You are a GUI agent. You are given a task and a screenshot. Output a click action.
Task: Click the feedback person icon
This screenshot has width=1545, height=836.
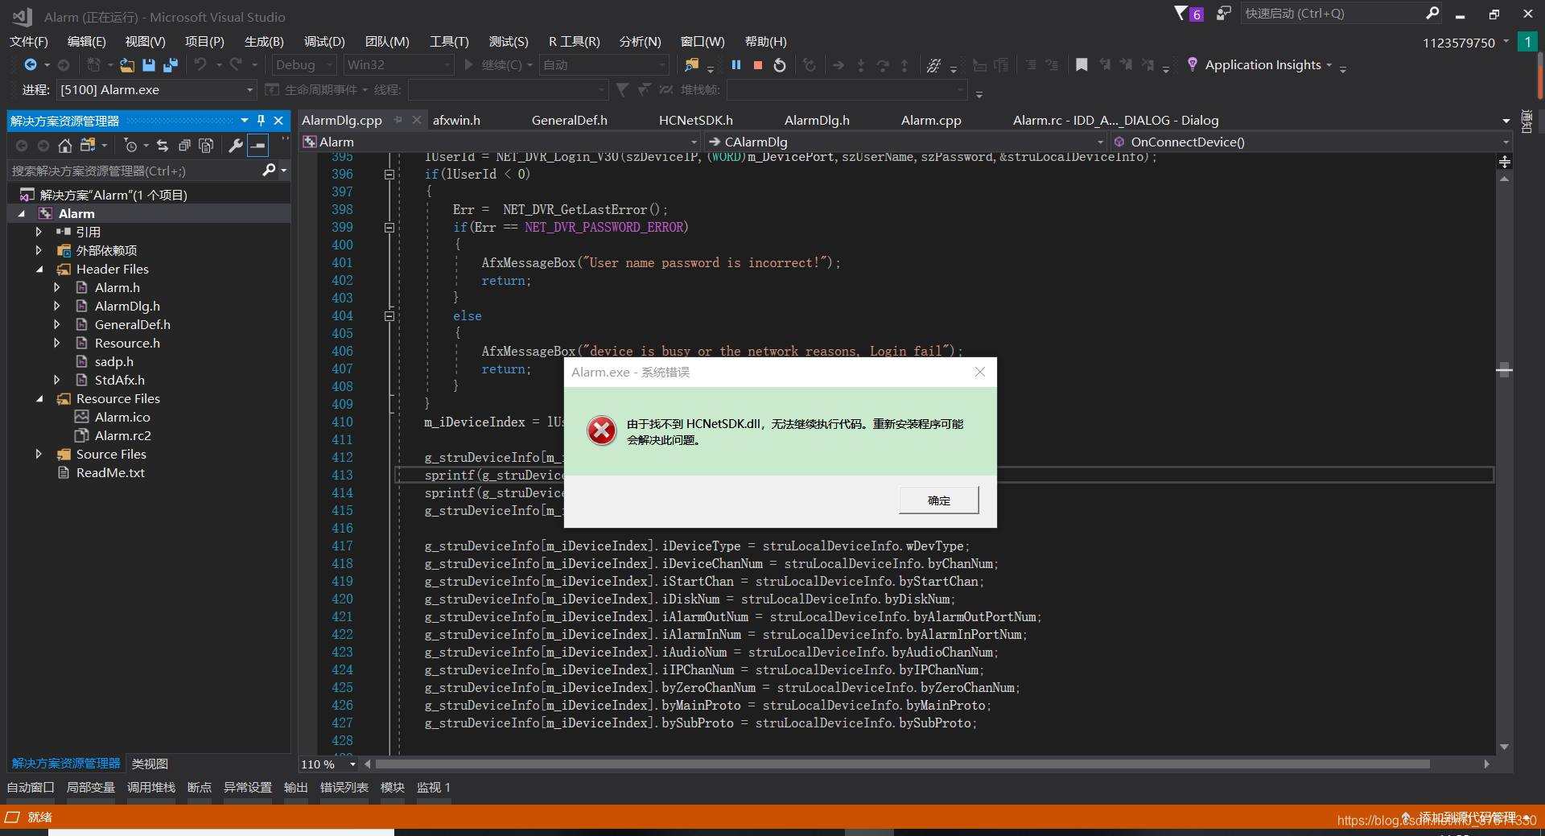tap(1223, 13)
